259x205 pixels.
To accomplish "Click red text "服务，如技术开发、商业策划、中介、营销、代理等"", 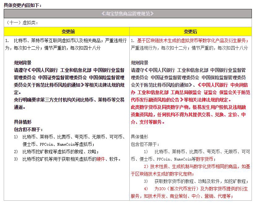I will [x=181, y=196].
